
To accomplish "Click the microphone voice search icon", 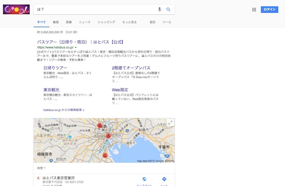I will click(x=160, y=9).
